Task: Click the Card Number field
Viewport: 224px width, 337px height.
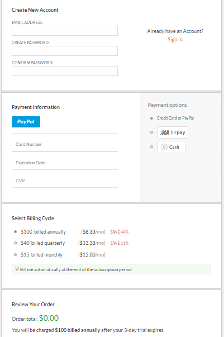Action: click(x=65, y=144)
